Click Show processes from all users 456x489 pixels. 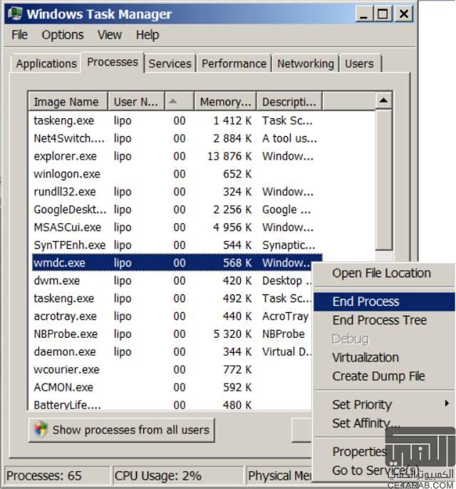122,430
